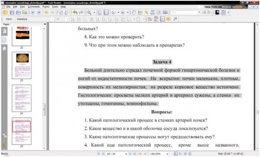260x157 pixels.
Task: Click the notepad with pencil icon
Action: 156,19
